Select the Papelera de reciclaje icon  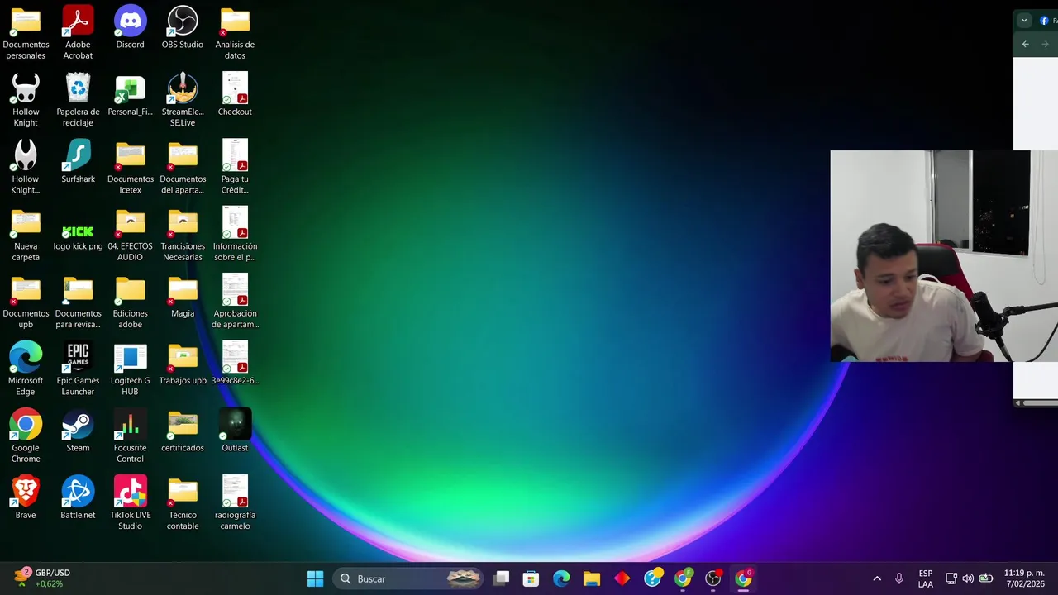coord(78,99)
